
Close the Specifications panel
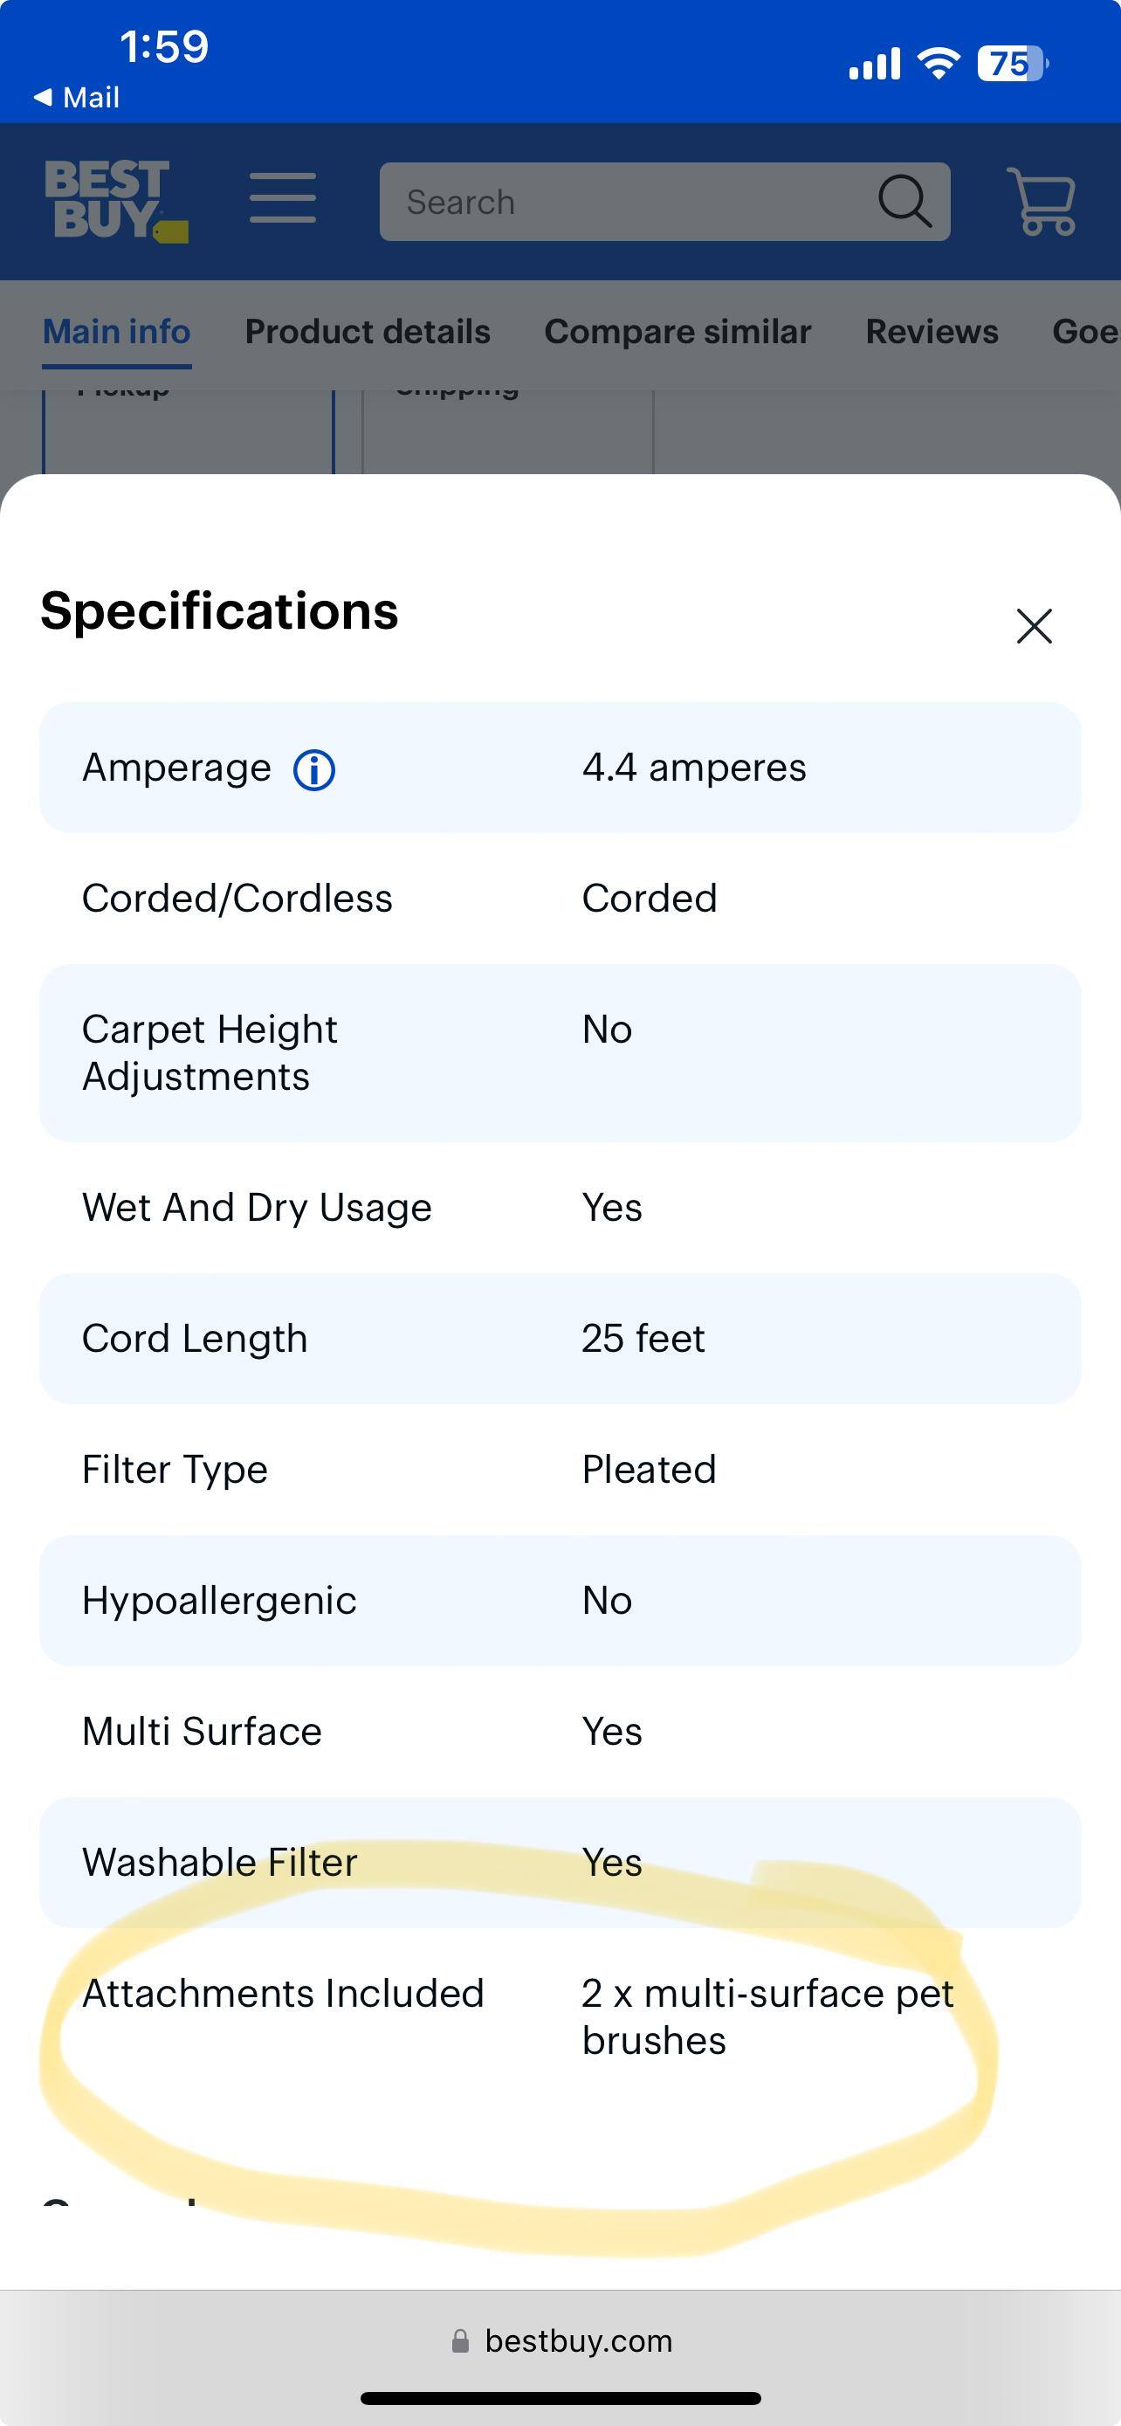point(1034,626)
